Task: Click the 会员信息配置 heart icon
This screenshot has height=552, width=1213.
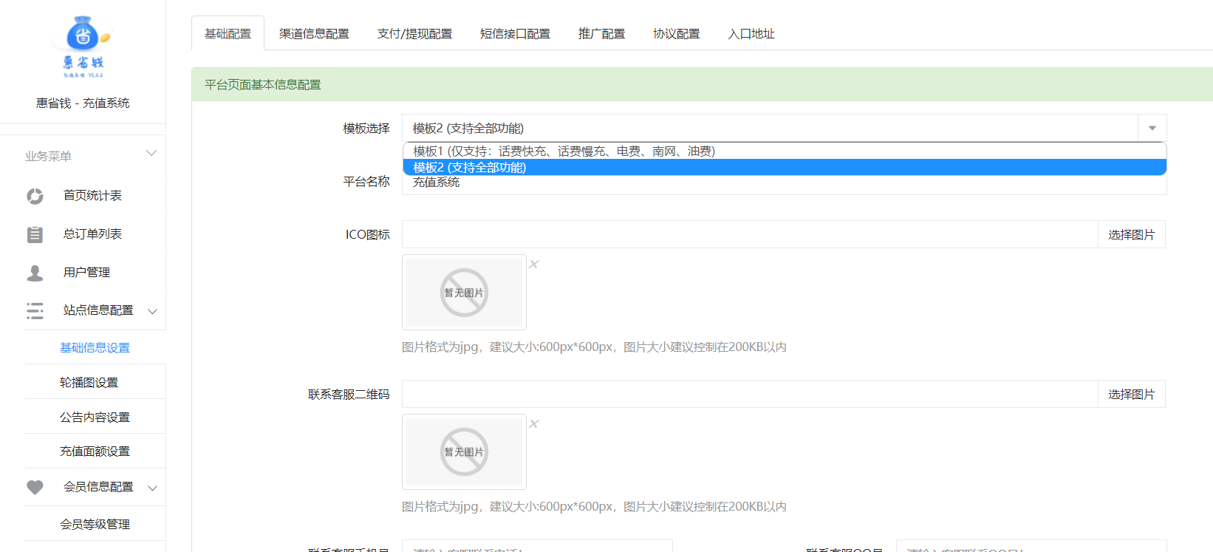Action: pyautogui.click(x=35, y=487)
